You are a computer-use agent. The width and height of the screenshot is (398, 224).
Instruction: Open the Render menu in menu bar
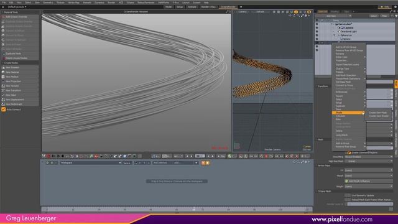111,2
